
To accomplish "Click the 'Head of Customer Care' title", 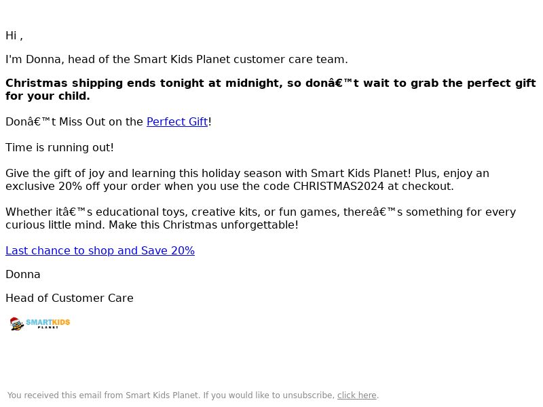I will (69, 298).
